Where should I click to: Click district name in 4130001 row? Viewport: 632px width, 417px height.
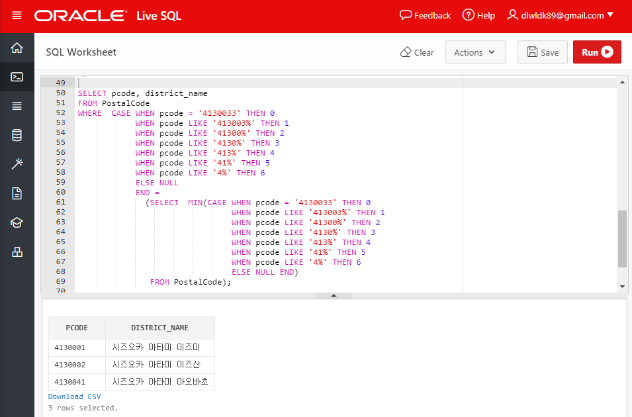tap(156, 347)
